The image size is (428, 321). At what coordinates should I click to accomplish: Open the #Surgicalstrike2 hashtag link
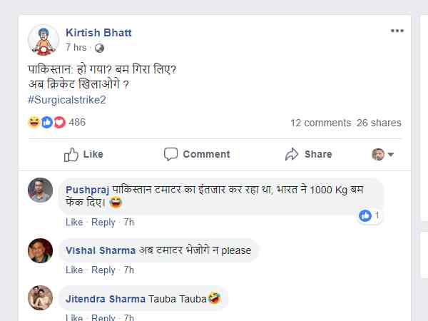66,100
